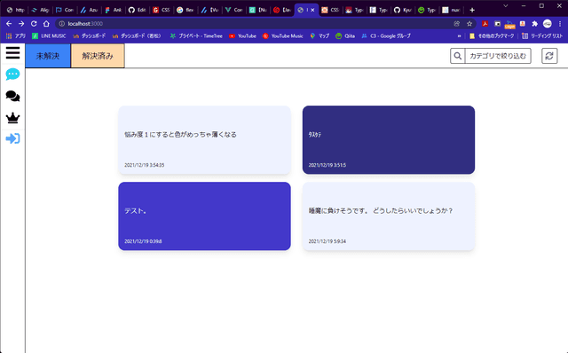Open the マップ bookmark
Image resolution: width=568 pixels, height=353 pixels.
(319, 35)
